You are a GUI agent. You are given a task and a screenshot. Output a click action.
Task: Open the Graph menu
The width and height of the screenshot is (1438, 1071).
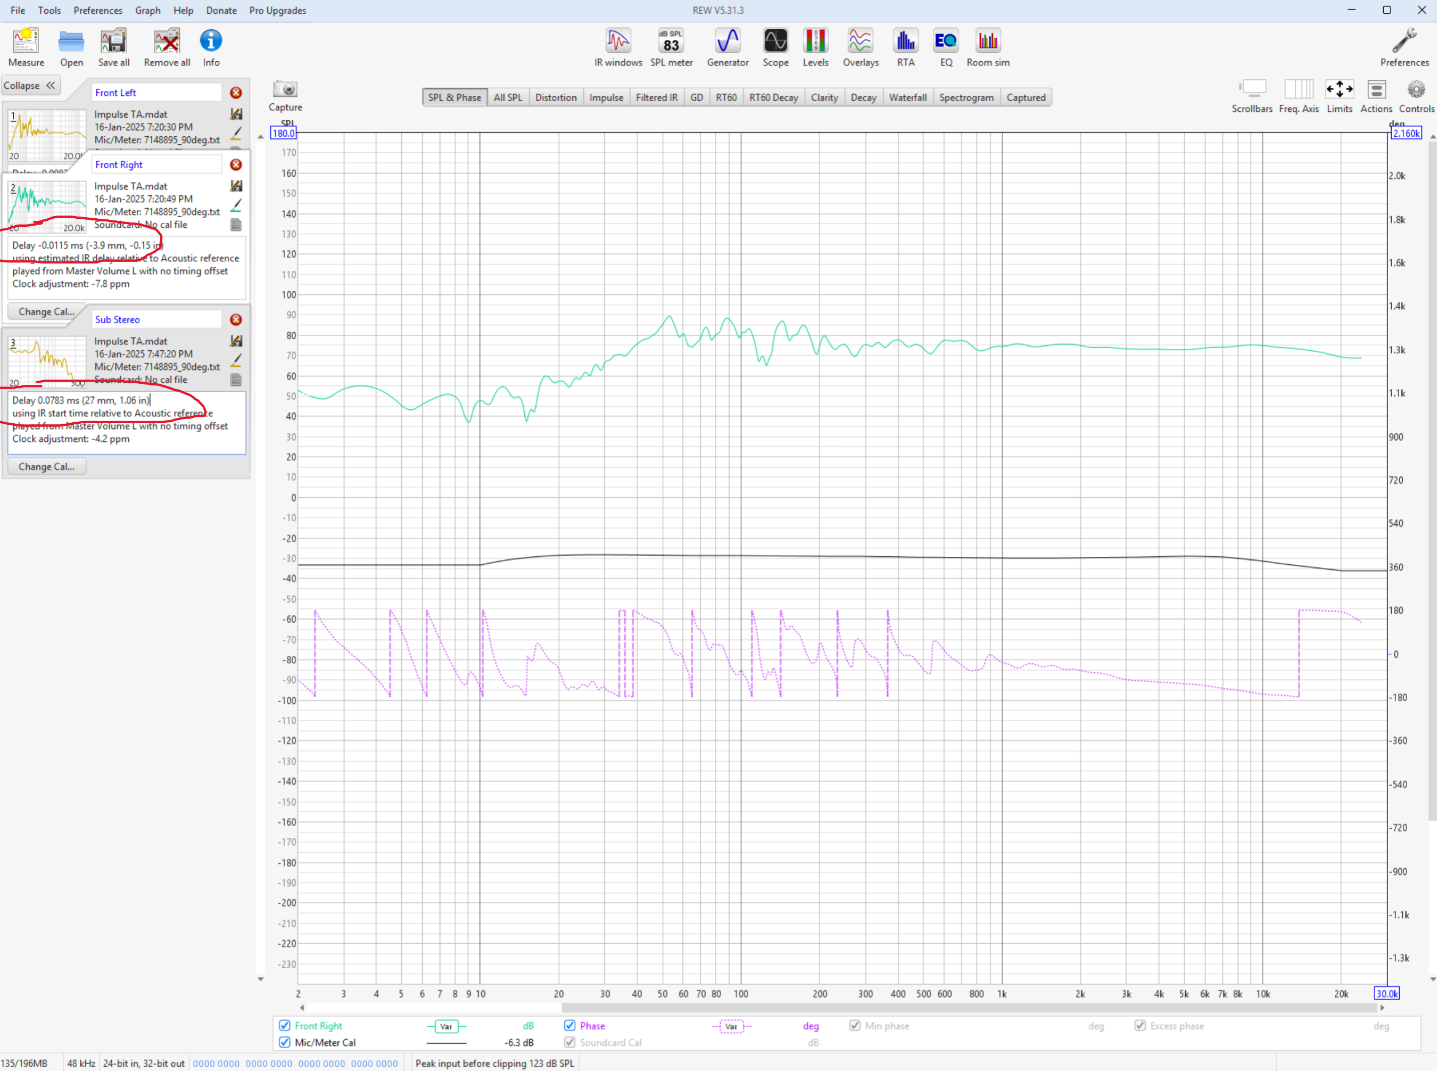(x=147, y=10)
